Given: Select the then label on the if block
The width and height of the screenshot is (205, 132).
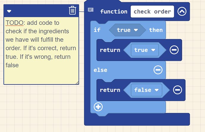Looking at the screenshot, I should click(x=156, y=30).
